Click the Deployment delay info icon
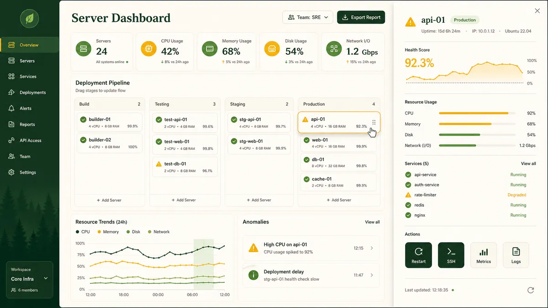This screenshot has width=548, height=308. tap(253, 275)
